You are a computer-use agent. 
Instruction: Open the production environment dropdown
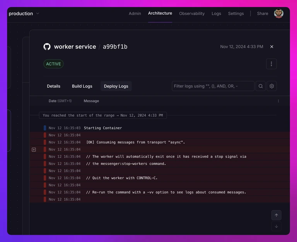point(24,14)
